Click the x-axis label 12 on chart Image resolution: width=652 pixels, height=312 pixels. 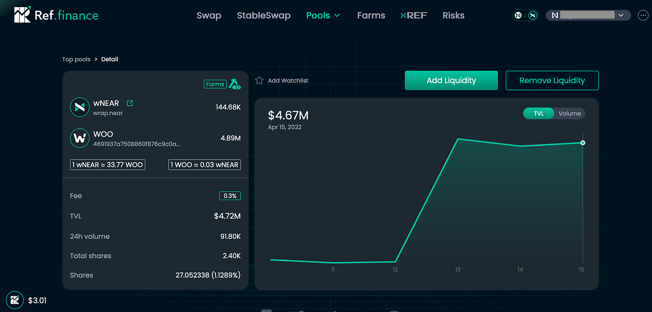pos(395,269)
